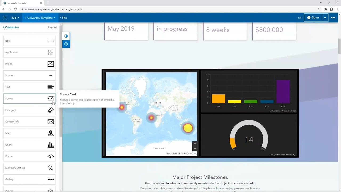Viewport: 341px width, 192px height.
Task: Click the Category card tag icon
Action: [x=51, y=110]
